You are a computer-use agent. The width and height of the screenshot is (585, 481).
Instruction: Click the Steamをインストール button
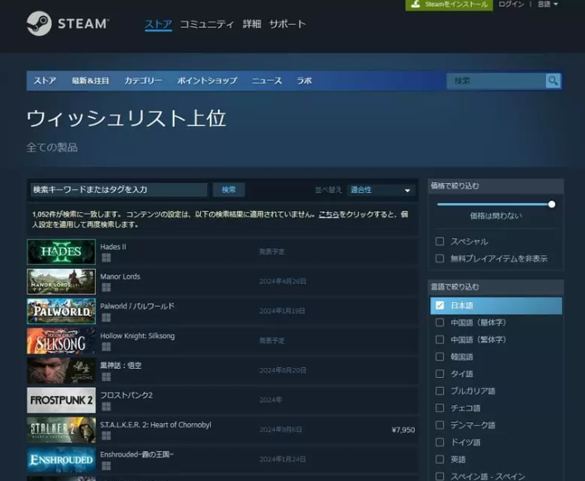point(449,4)
